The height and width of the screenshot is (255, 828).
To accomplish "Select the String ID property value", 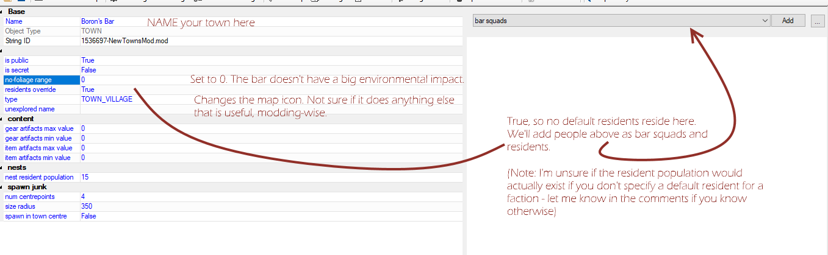I will (124, 41).
